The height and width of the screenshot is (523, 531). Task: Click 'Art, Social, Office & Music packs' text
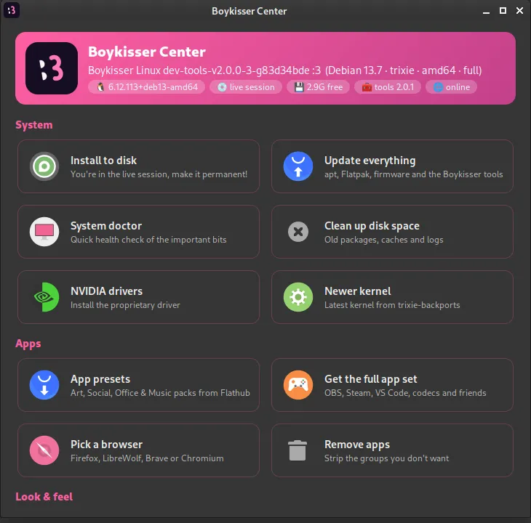[160, 393]
